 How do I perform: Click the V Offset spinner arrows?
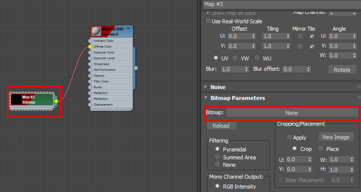[254, 46]
